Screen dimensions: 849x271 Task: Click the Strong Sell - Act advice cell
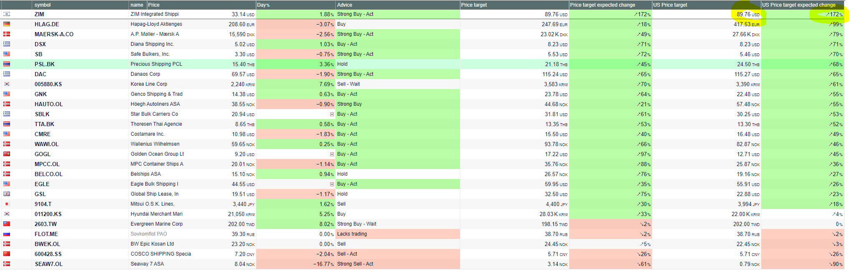(x=398, y=264)
